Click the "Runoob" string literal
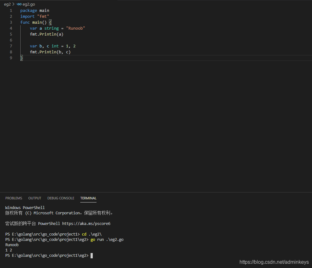This screenshot has width=312, height=268. click(75, 28)
